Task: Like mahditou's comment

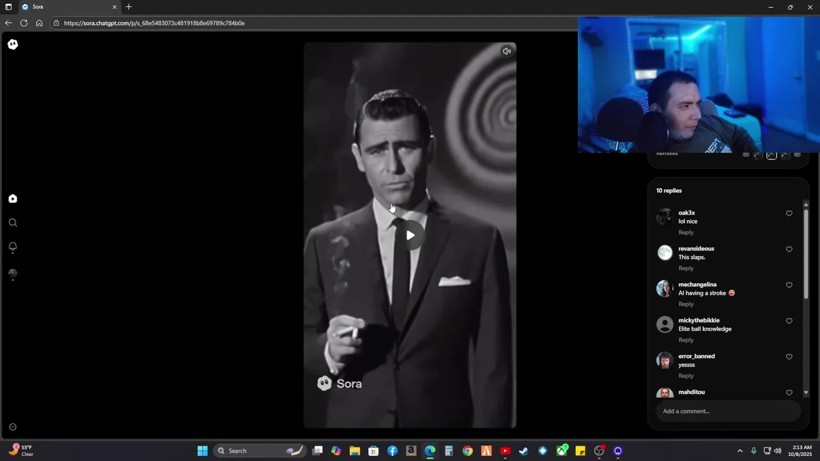Action: [x=789, y=392]
